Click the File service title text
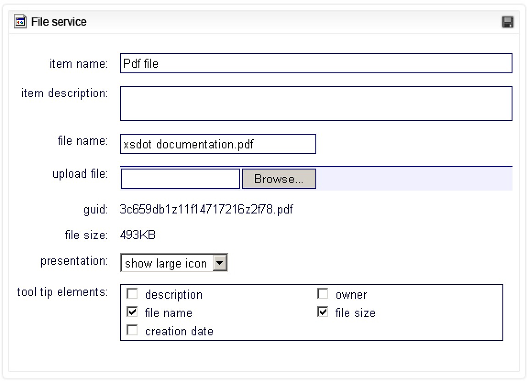The image size is (529, 383). tap(59, 22)
